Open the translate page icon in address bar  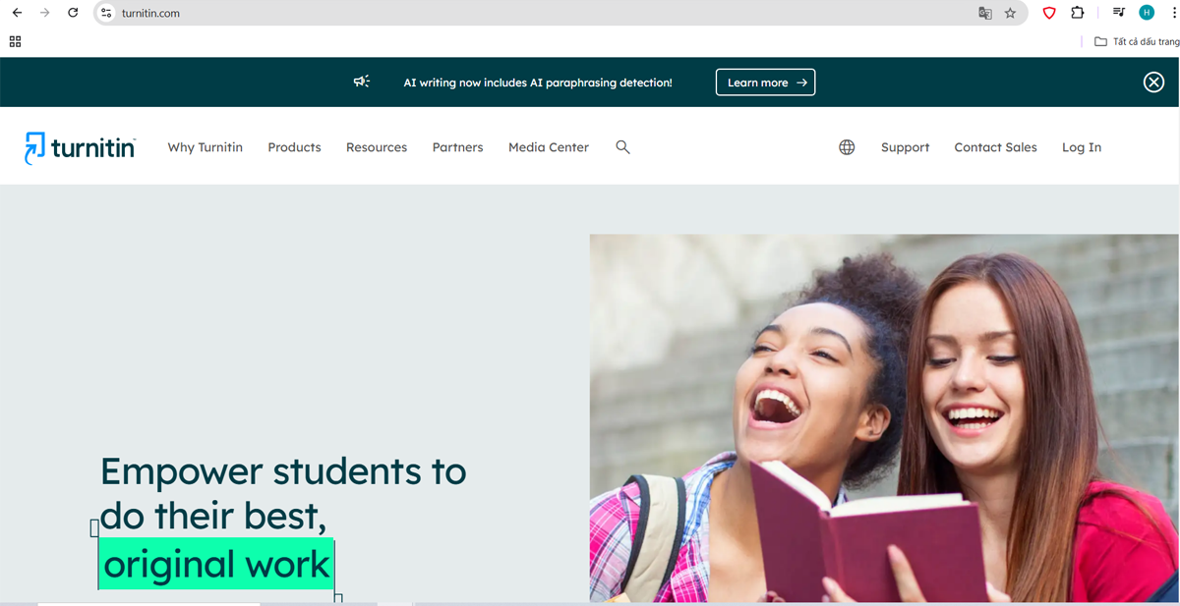point(984,13)
